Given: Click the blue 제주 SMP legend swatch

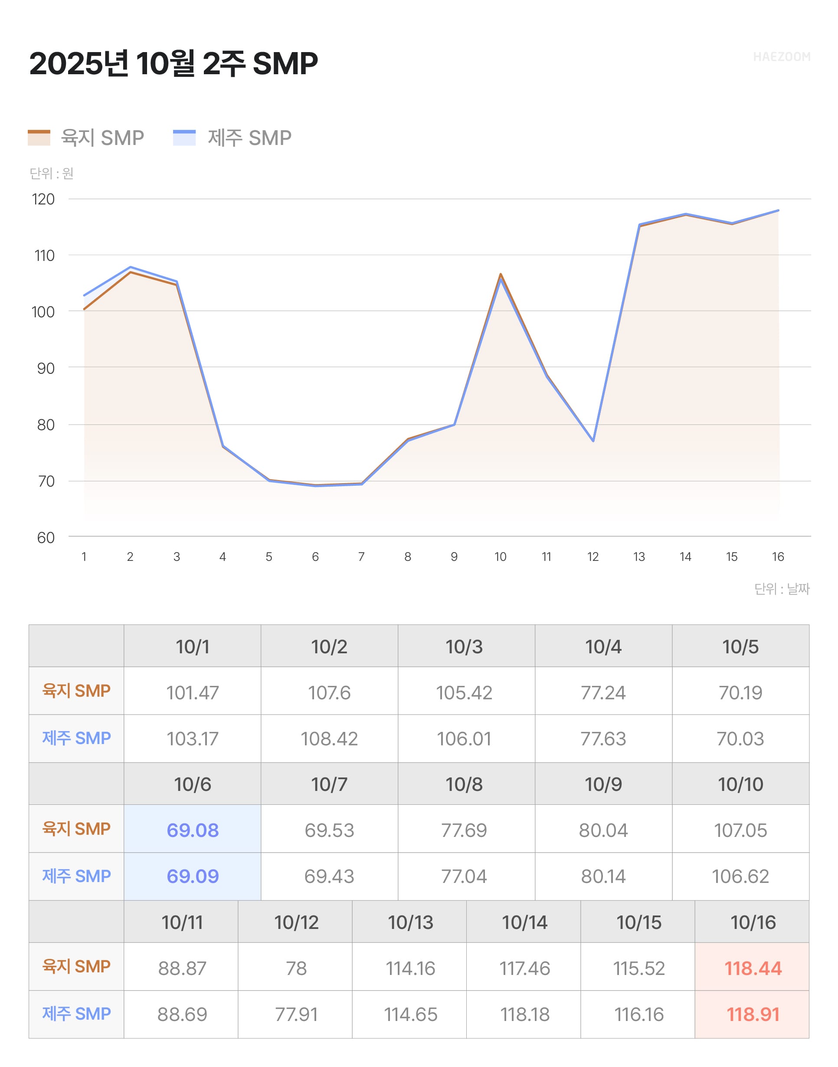Looking at the screenshot, I should [x=184, y=138].
